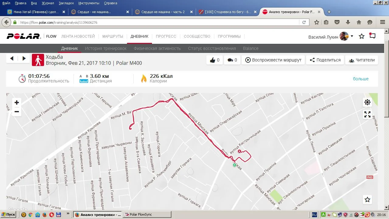The image size is (389, 219).
Task: Go to next training session arrow
Action: point(24,59)
